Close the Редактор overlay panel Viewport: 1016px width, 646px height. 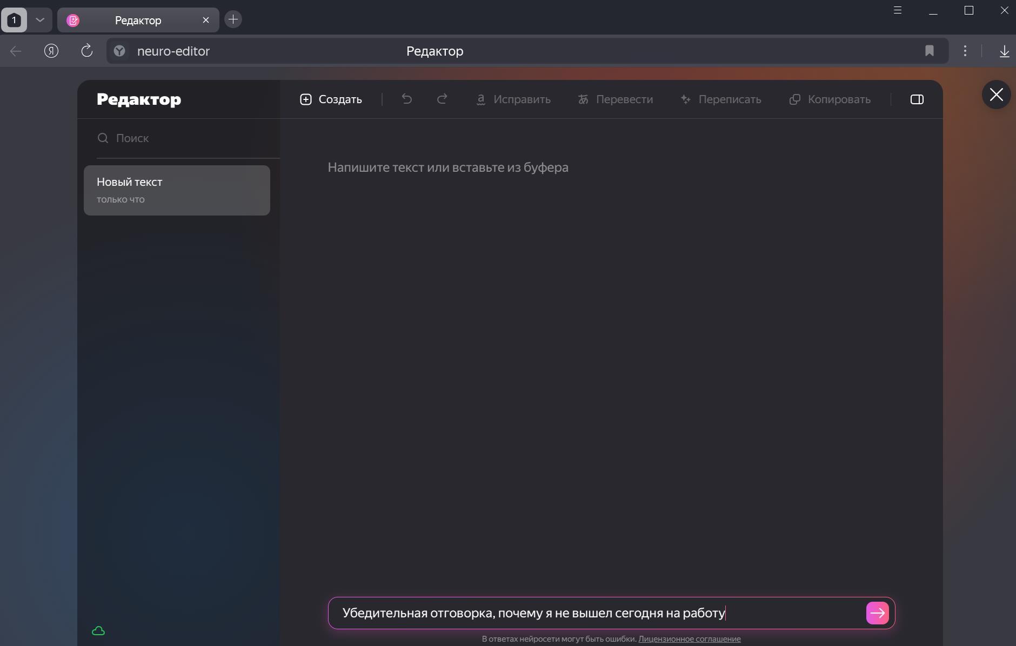[x=996, y=95]
